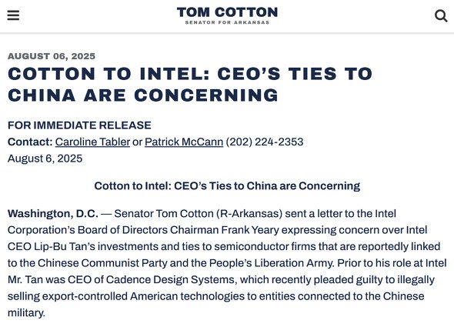Click the bold 'Washington, D.C.' dateline

point(53,214)
